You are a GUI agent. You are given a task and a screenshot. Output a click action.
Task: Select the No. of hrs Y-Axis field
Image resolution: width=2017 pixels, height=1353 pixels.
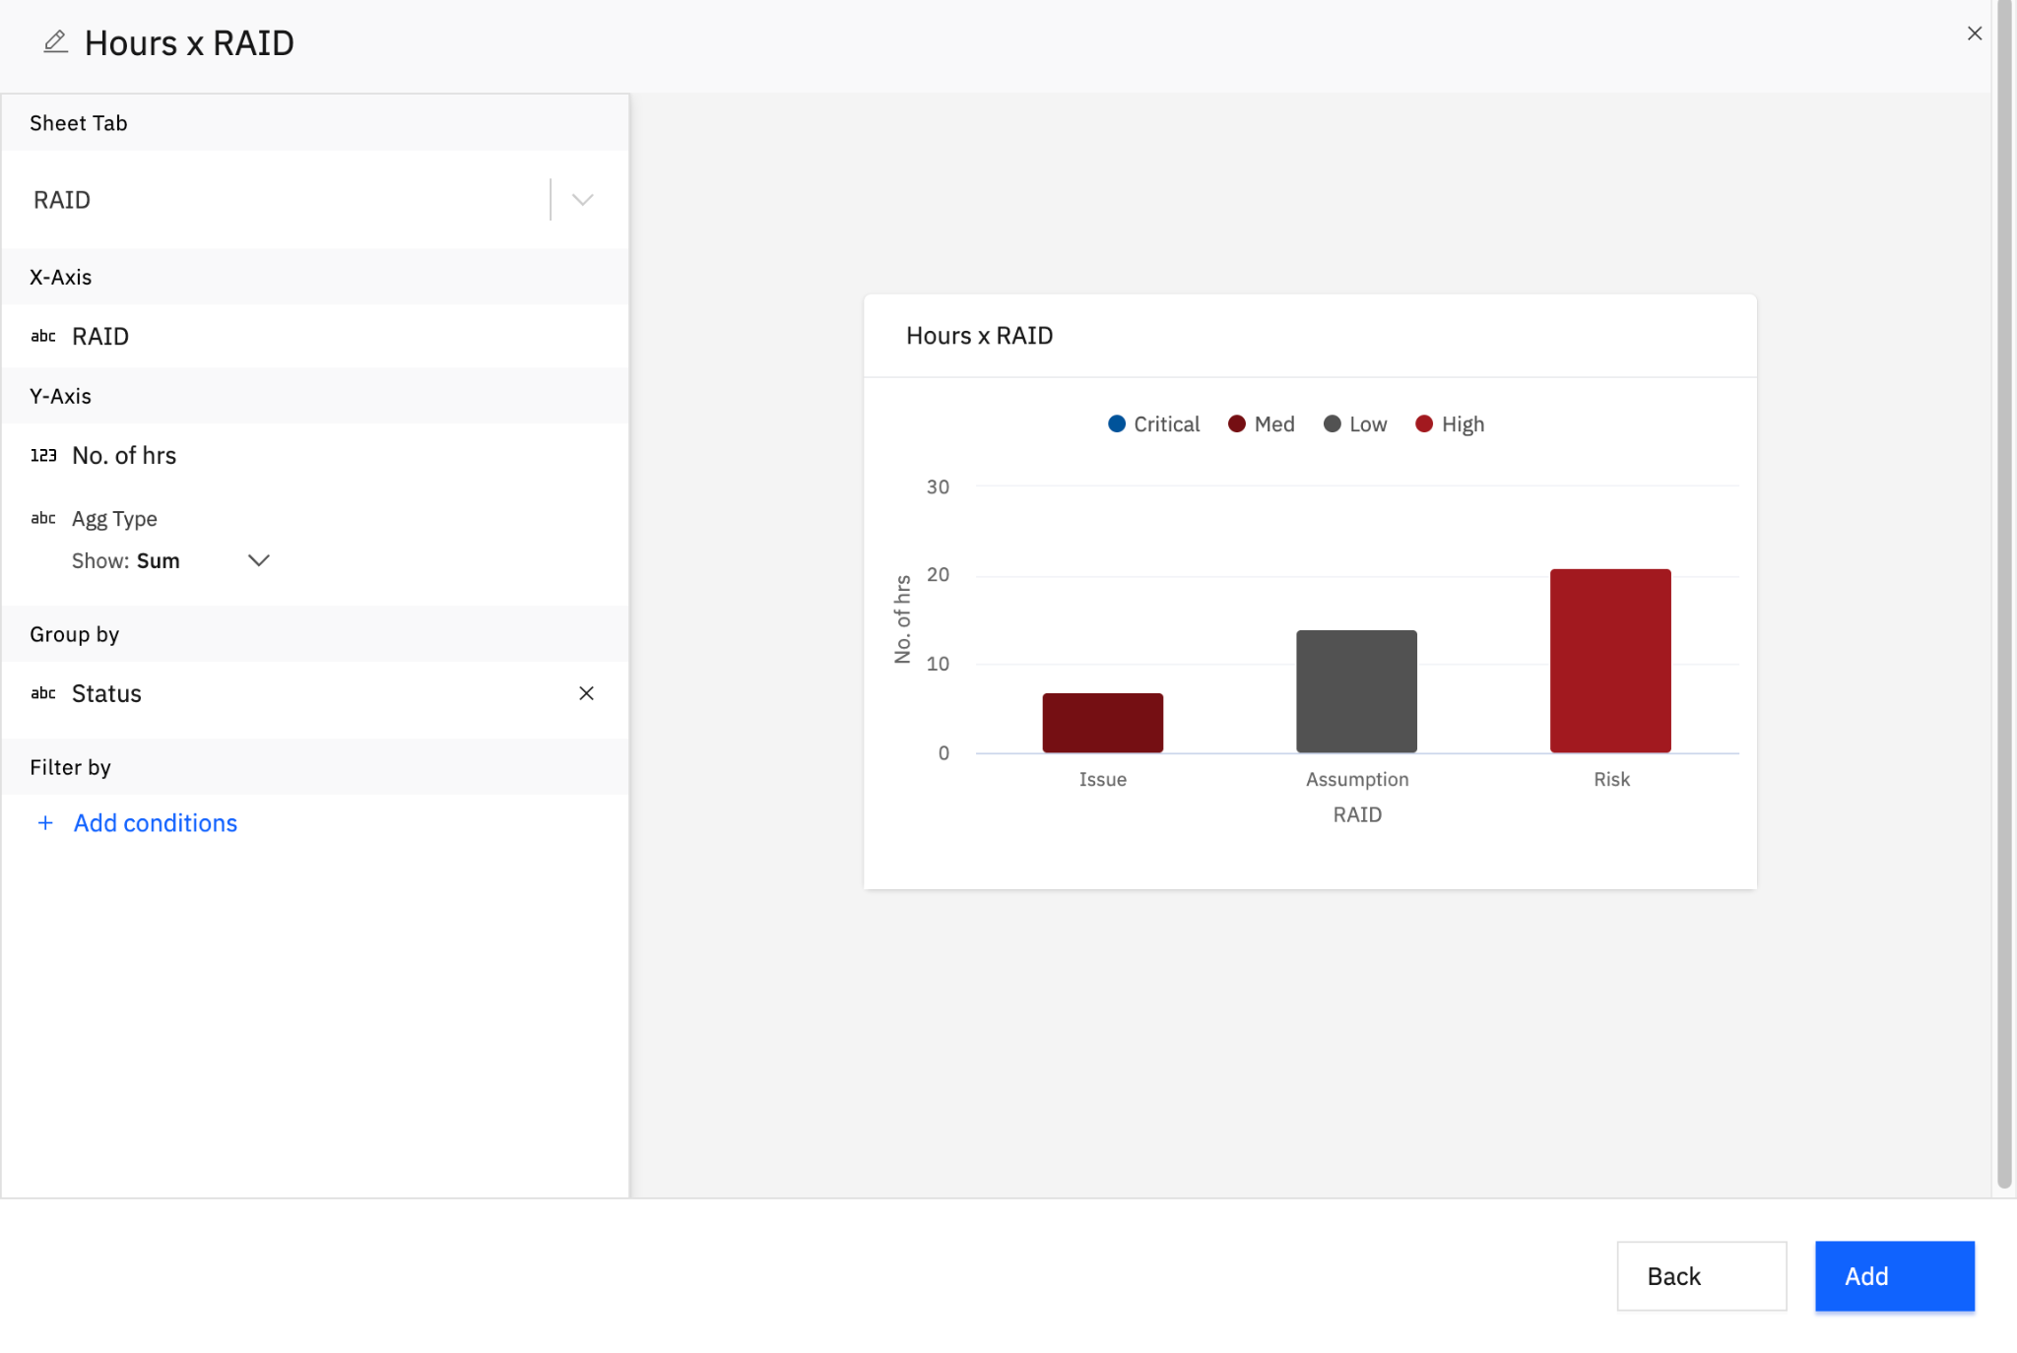point(124,455)
